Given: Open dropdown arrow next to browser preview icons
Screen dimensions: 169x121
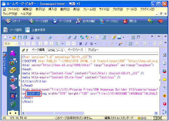Looking at the screenshot, I should click(92, 37).
